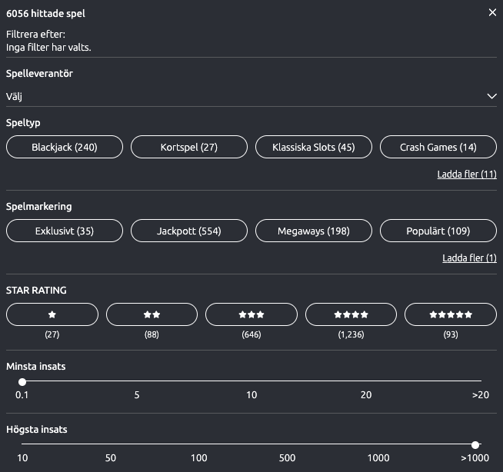Toggle the Kortspel (27) filter
The width and height of the screenshot is (503, 472).
coord(189,147)
